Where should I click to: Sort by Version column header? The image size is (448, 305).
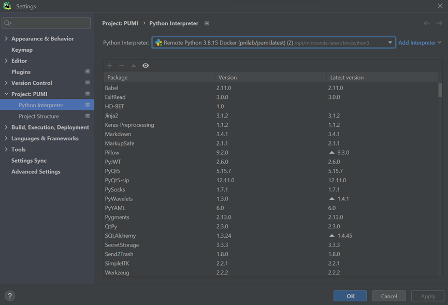[x=271, y=77]
